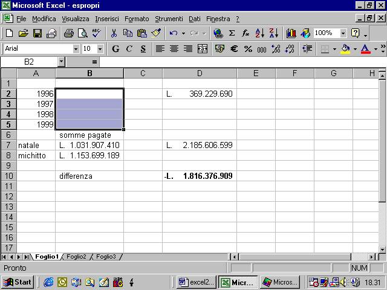Increase decimal places
The width and height of the screenshot is (387, 290).
pyautogui.click(x=276, y=48)
